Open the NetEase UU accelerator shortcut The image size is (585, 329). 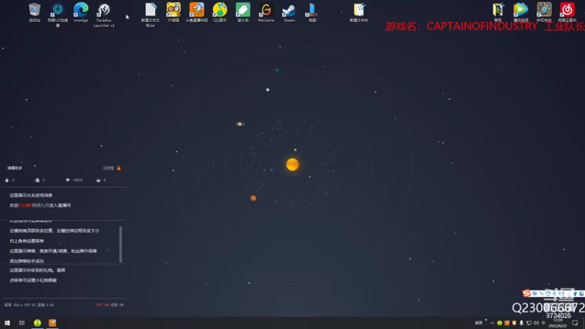pyautogui.click(x=58, y=14)
